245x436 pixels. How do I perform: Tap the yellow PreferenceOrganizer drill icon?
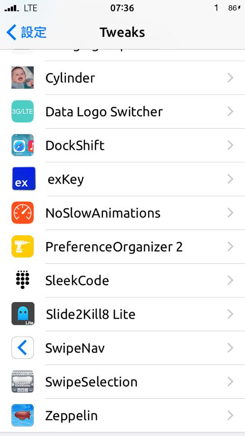click(23, 246)
